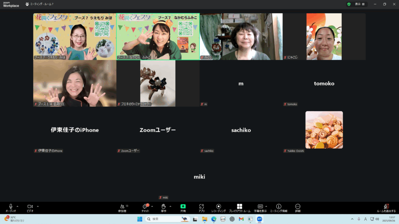The image size is (399, 224).
Task: Click the green encryption shield icon
Action: (349, 4)
